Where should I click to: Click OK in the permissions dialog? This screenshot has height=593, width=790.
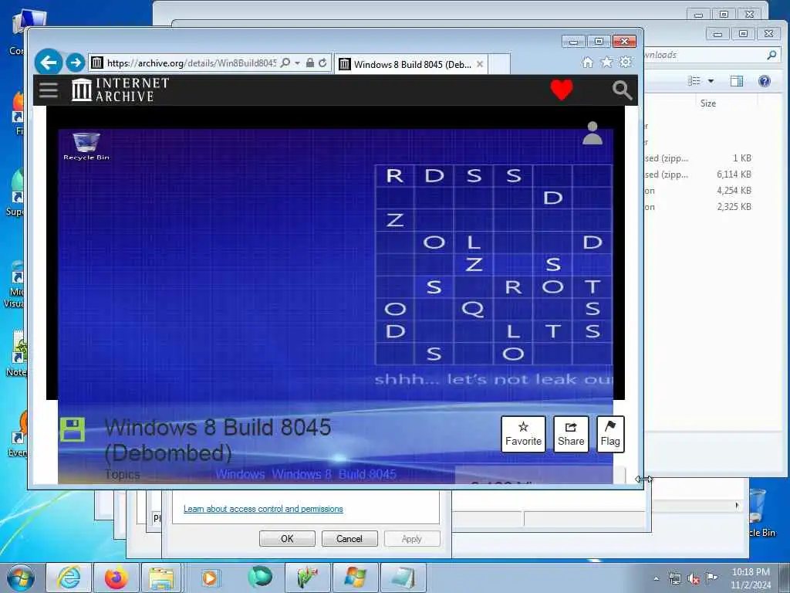287,538
